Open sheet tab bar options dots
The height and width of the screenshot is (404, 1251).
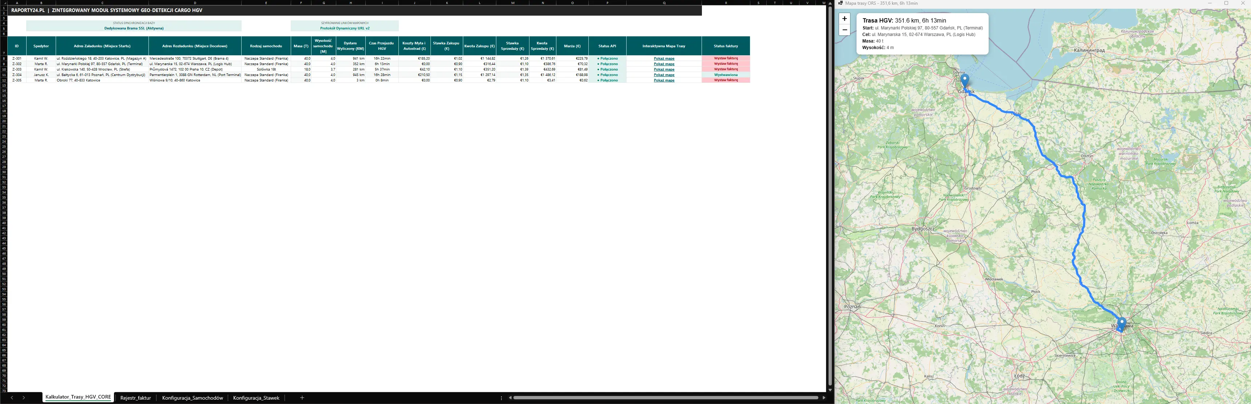[501, 398]
